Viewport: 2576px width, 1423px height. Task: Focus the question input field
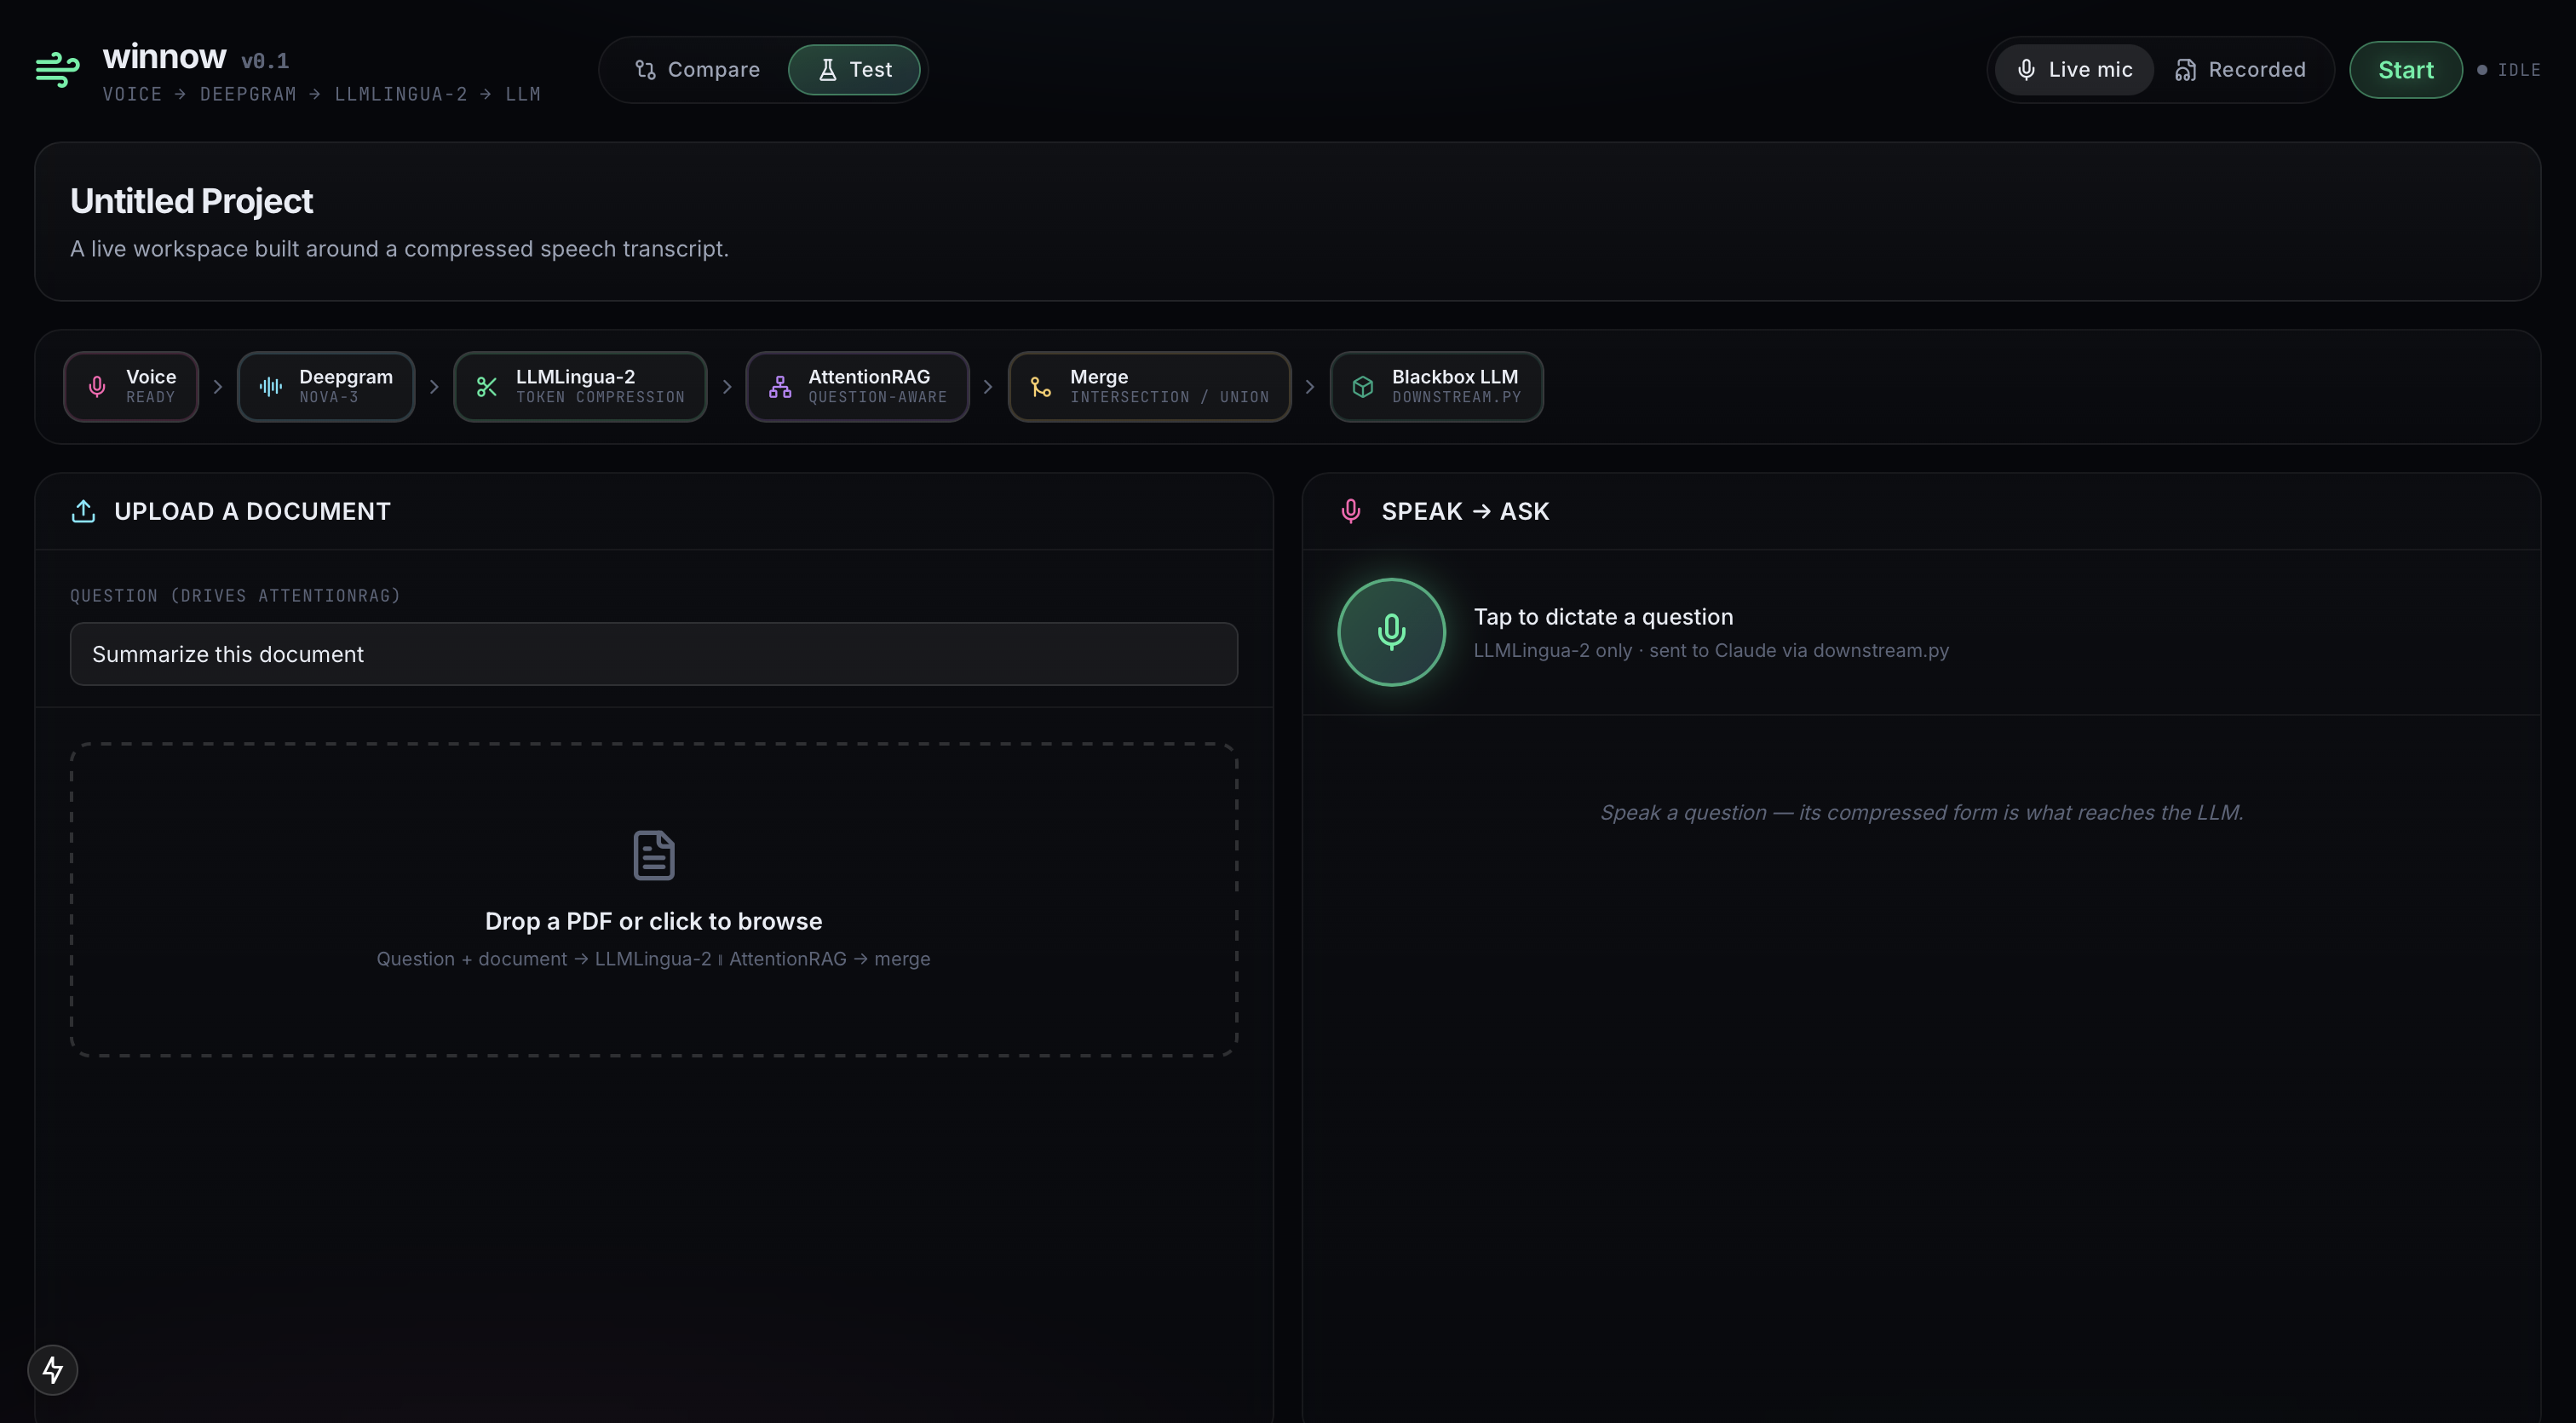654,654
